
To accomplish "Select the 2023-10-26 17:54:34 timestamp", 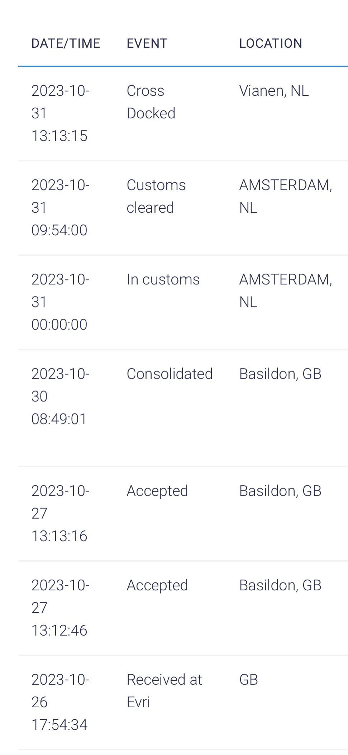I will coord(60,702).
